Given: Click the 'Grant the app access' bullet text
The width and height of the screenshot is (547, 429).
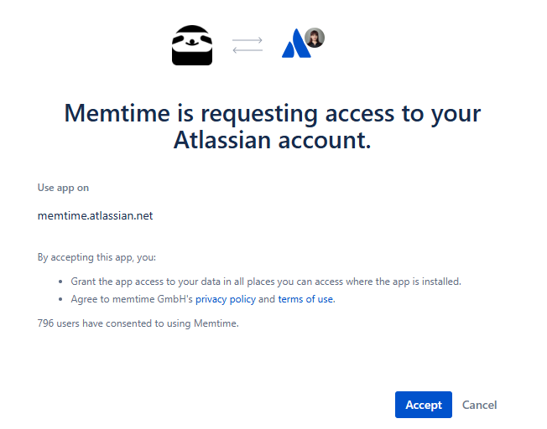Looking at the screenshot, I should (266, 282).
